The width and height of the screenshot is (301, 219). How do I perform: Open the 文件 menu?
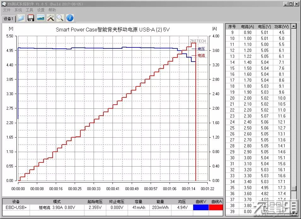click(x=7, y=10)
